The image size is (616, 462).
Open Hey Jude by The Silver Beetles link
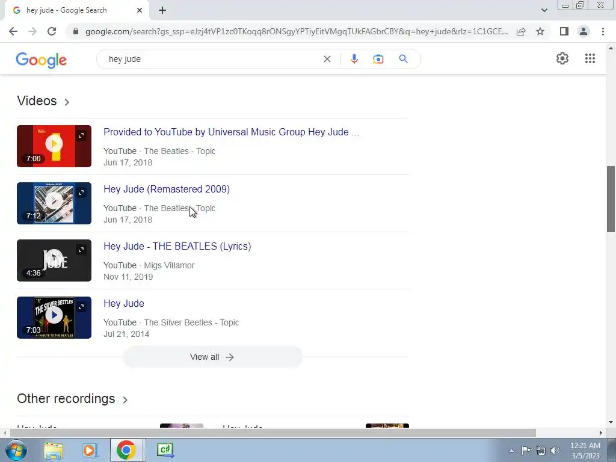click(x=124, y=303)
